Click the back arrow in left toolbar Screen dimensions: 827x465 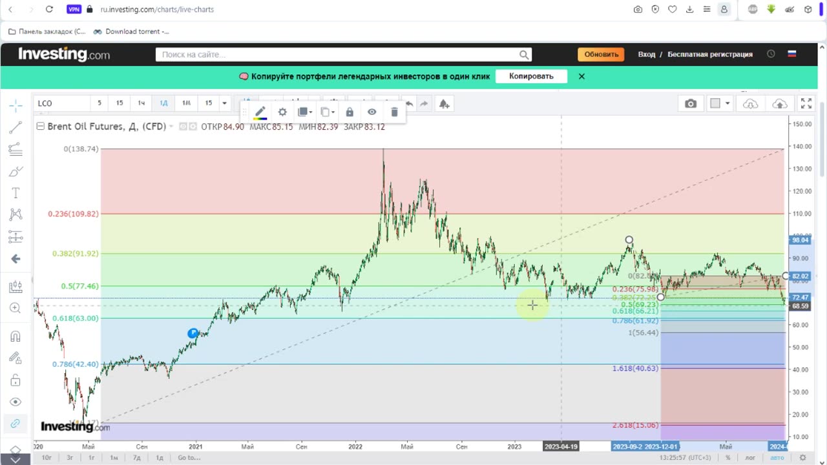pyautogui.click(x=16, y=259)
